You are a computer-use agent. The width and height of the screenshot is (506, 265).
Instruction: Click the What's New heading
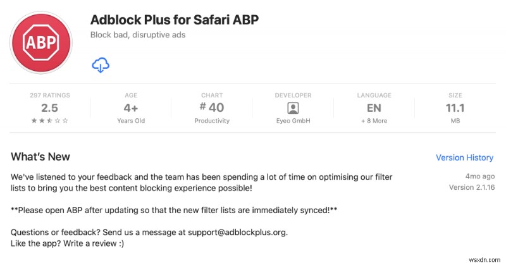pos(40,157)
